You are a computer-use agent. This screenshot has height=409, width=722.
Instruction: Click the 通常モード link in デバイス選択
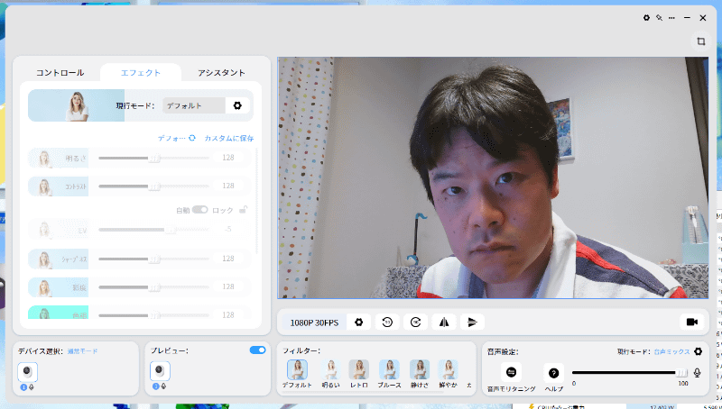pos(82,351)
